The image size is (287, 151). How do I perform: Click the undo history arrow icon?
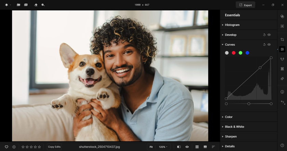click(282, 102)
